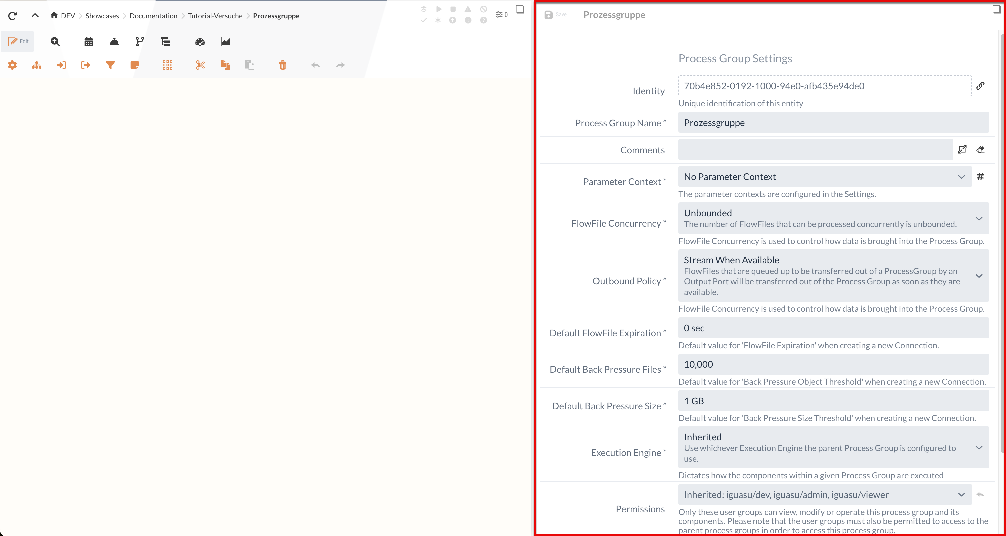
Task: Add an output port via toolbar icon
Action: [x=86, y=65]
